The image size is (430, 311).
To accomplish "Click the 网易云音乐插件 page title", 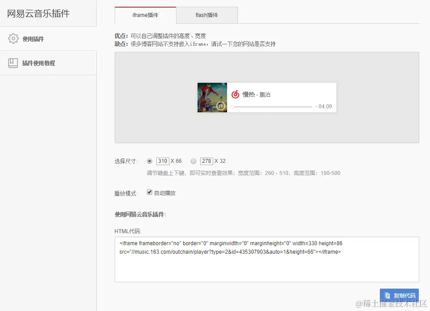I will [x=39, y=13].
